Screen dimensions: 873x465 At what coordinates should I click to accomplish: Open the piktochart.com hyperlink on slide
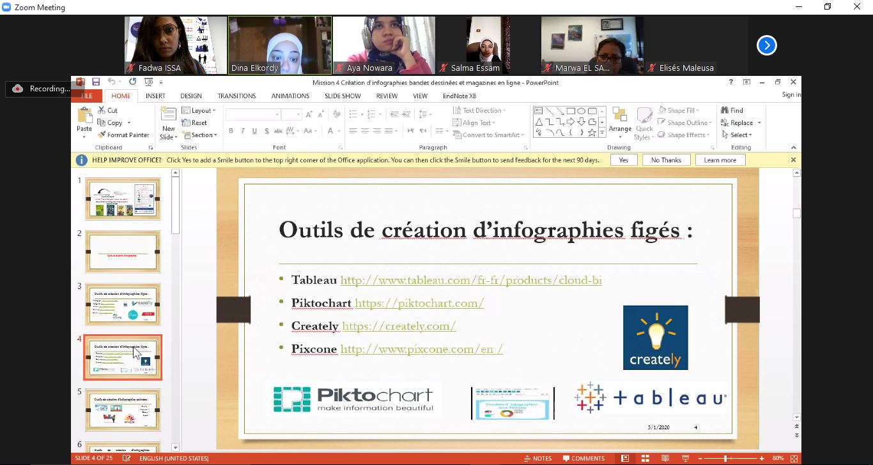tap(419, 303)
